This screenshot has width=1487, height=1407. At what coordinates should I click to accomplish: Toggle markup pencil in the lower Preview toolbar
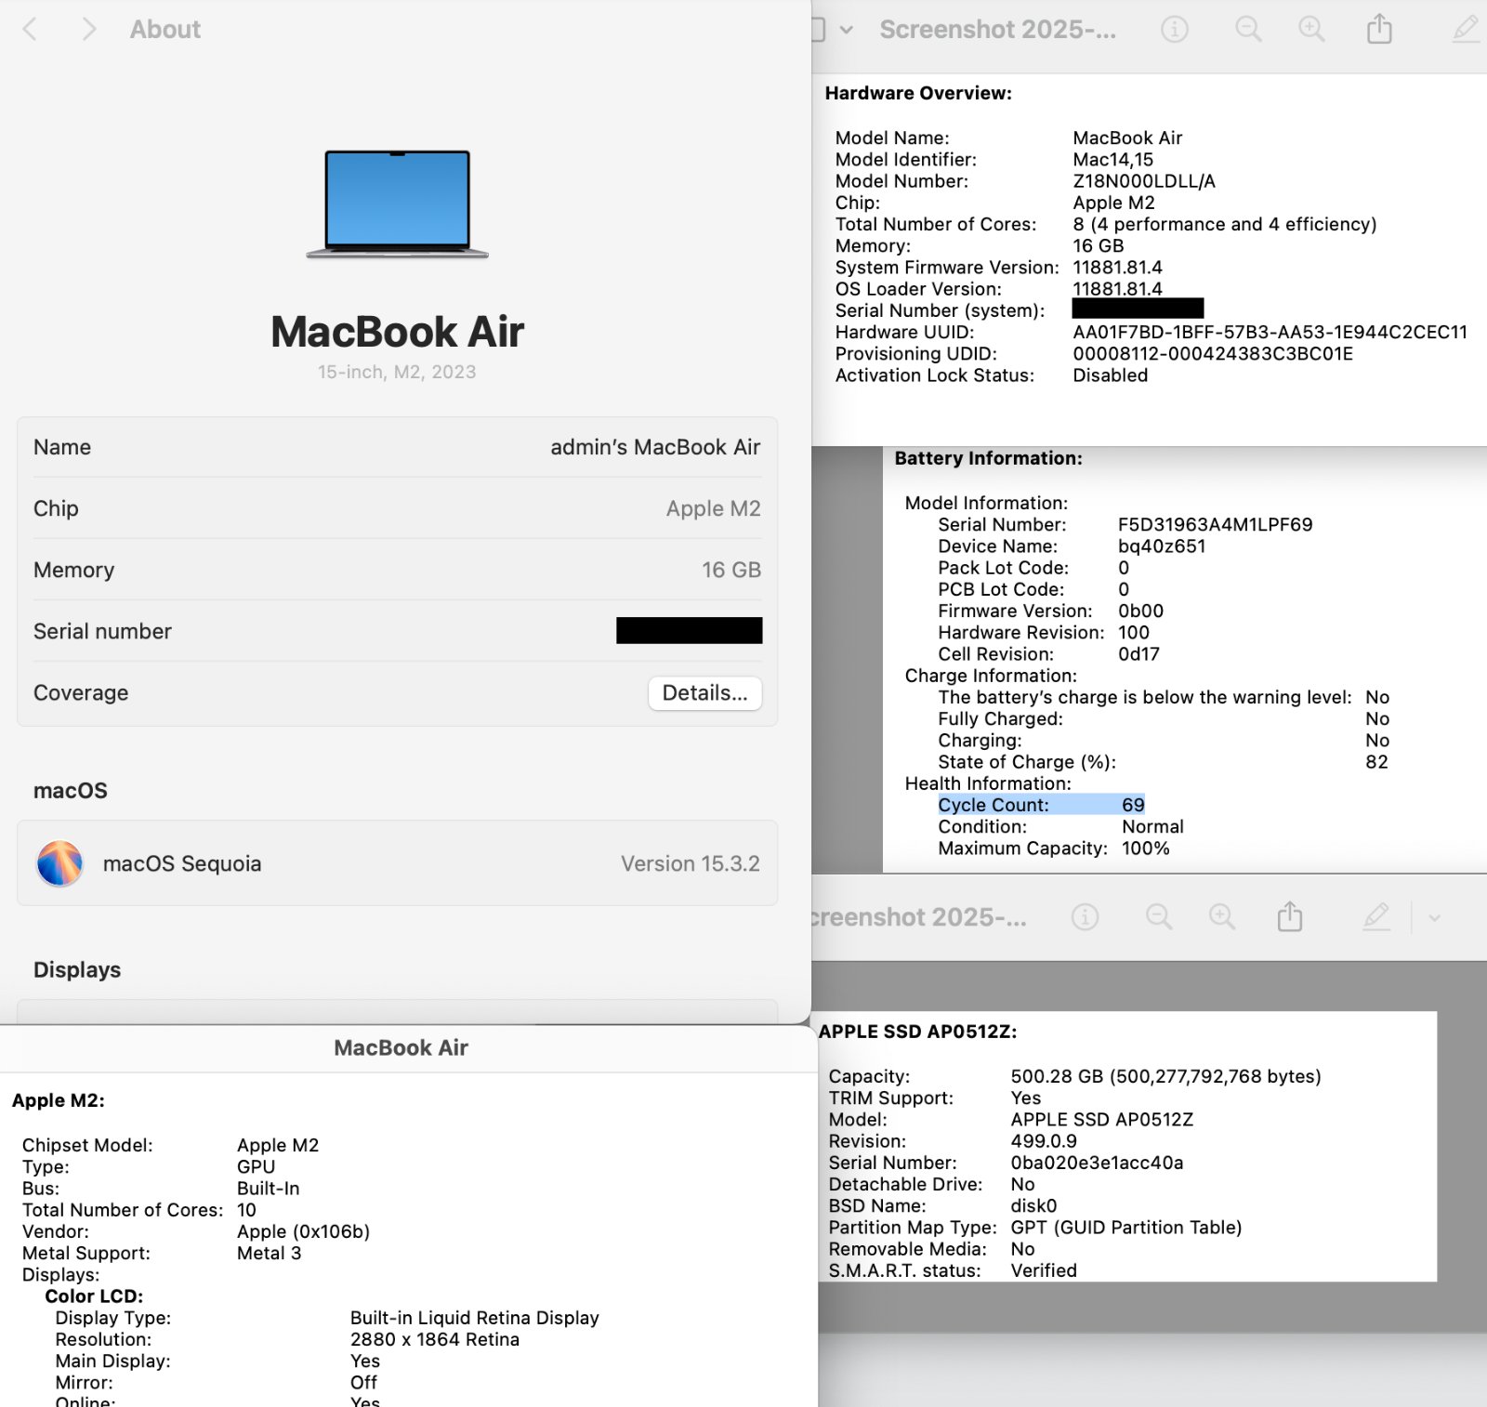(x=1376, y=916)
